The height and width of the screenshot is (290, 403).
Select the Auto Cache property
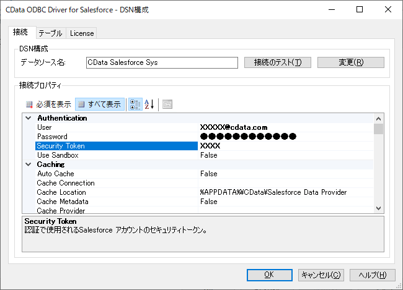56,174
